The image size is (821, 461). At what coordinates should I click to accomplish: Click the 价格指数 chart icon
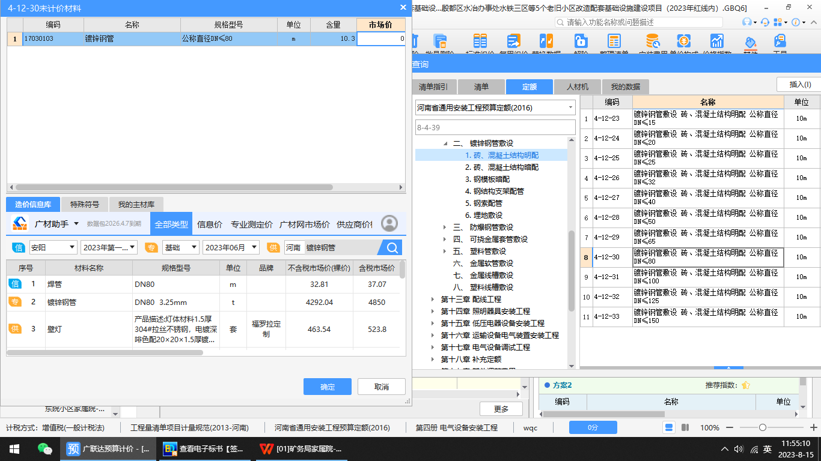coord(717,41)
